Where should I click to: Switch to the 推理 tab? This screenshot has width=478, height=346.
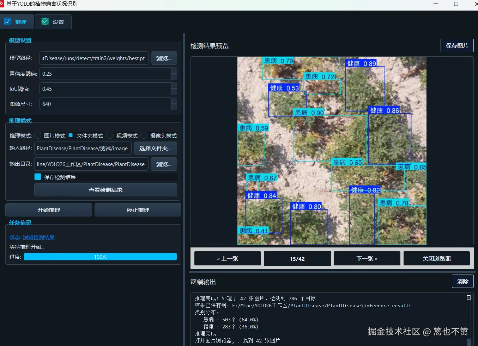[x=17, y=21]
